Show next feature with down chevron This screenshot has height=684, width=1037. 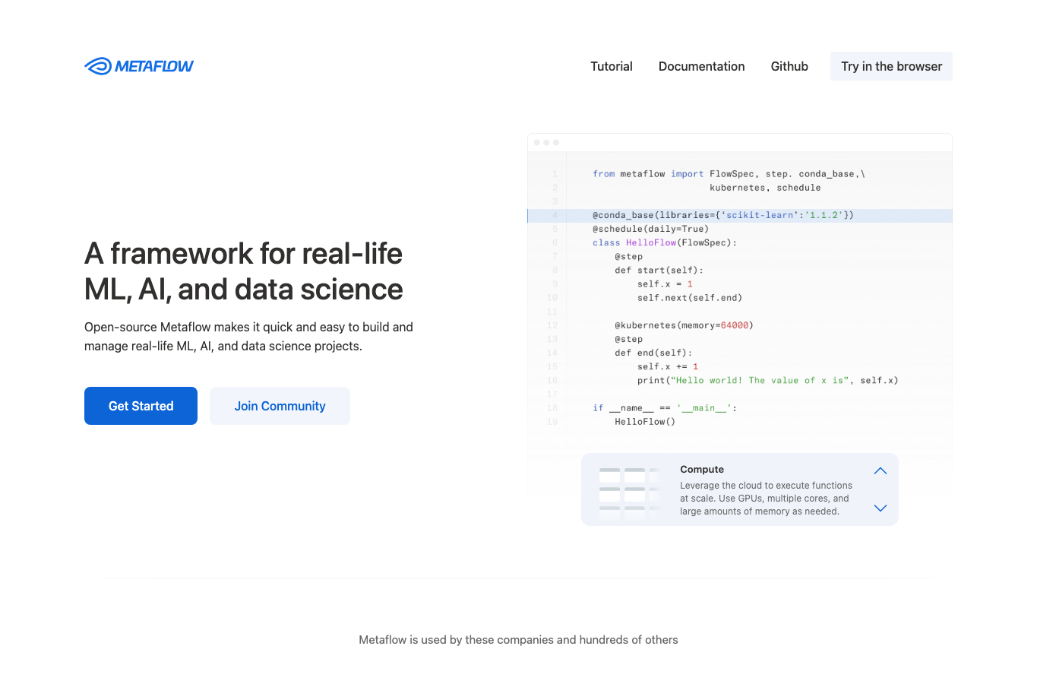click(881, 508)
